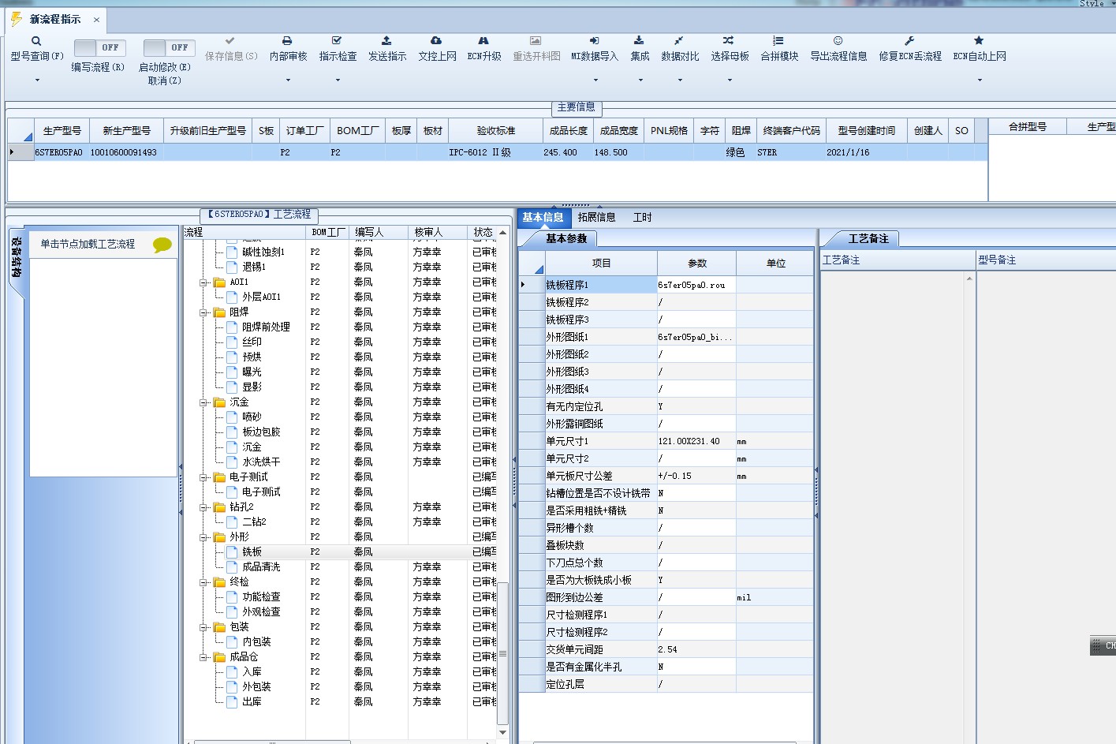Image resolution: width=1116 pixels, height=744 pixels.
Task: Switch to the 基本信息 tab
Action: [543, 217]
